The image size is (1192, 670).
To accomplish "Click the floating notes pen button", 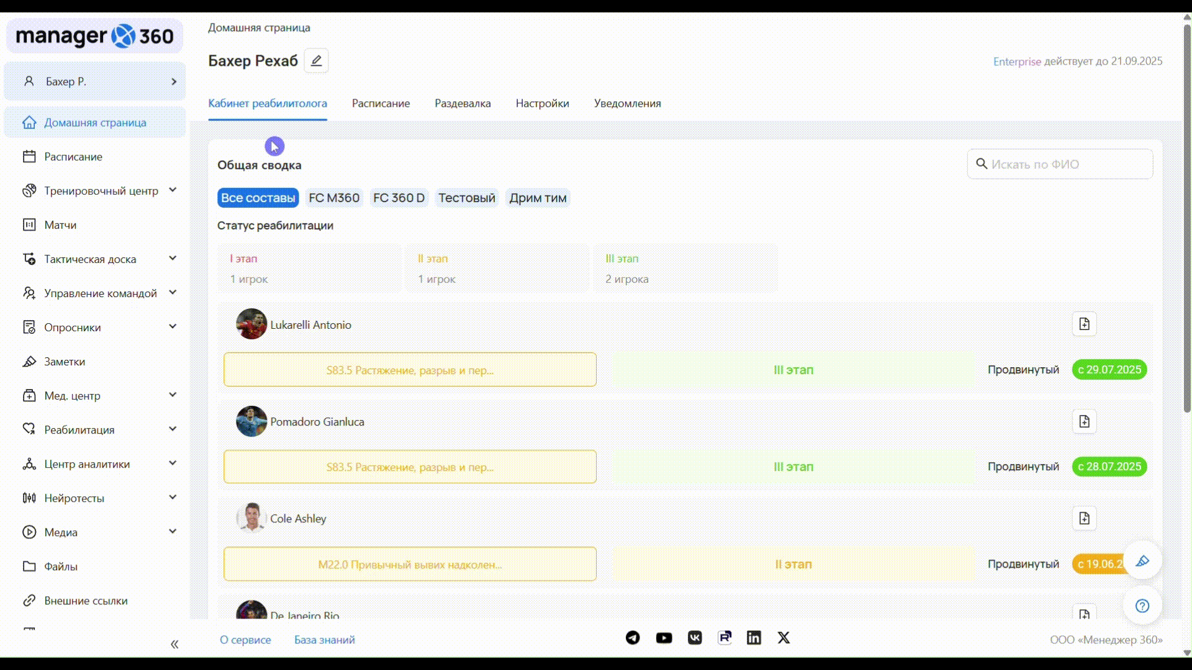I will [1142, 561].
